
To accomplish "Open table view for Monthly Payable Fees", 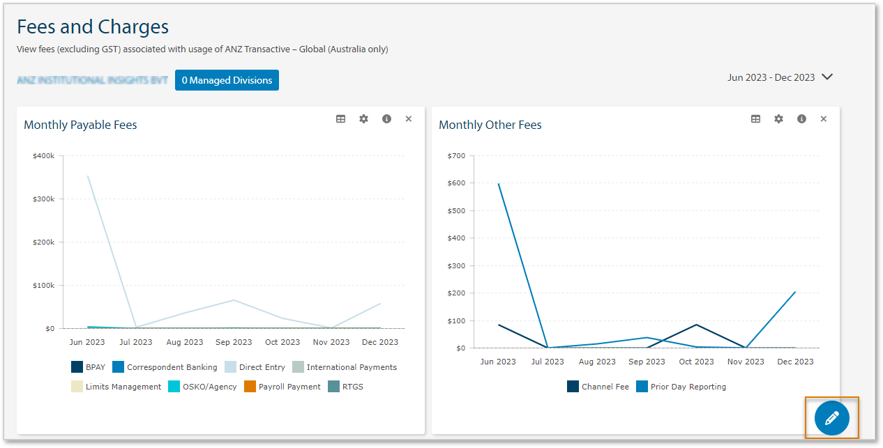I will 341,118.
